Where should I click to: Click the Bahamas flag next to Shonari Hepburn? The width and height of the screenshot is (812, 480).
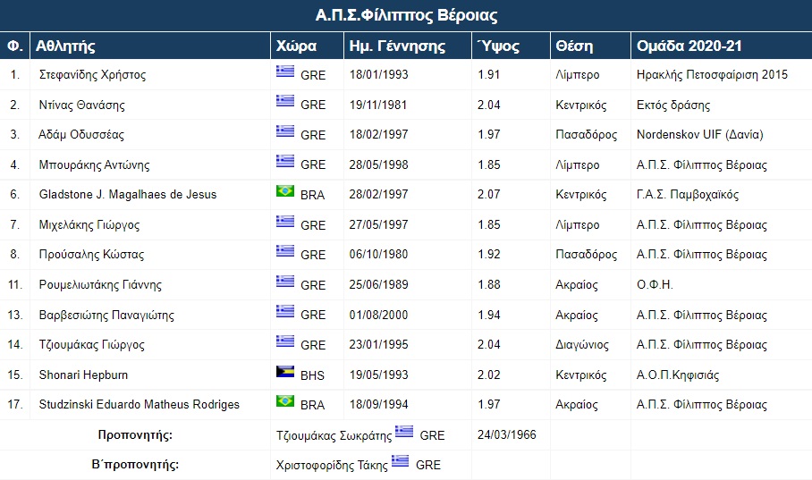pyautogui.click(x=284, y=371)
